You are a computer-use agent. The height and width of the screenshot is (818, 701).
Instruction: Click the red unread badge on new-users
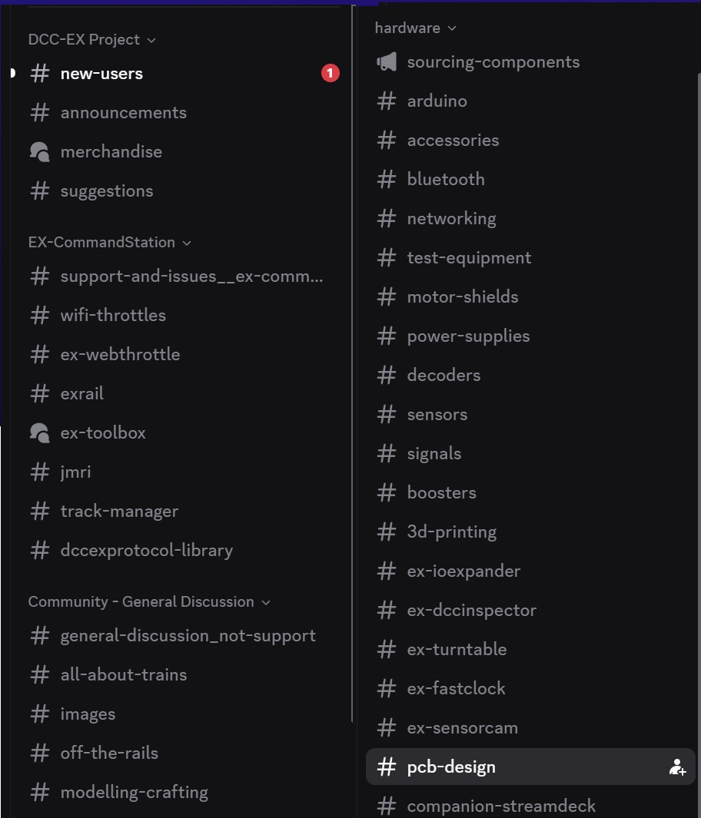tap(331, 74)
